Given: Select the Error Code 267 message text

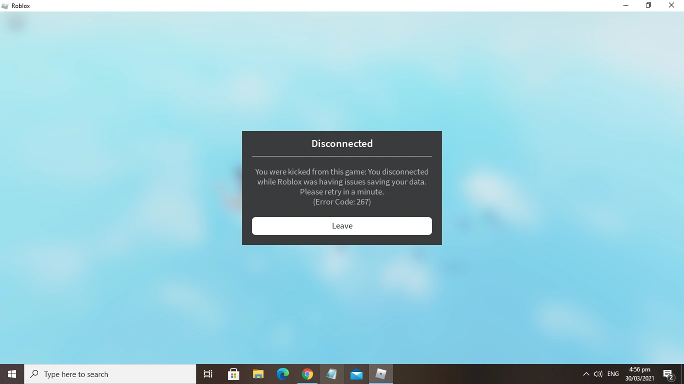Looking at the screenshot, I should pyautogui.click(x=342, y=201).
